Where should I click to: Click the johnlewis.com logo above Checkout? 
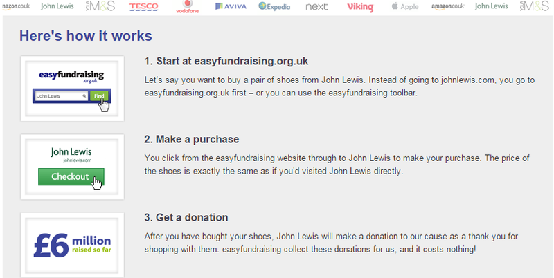72,154
